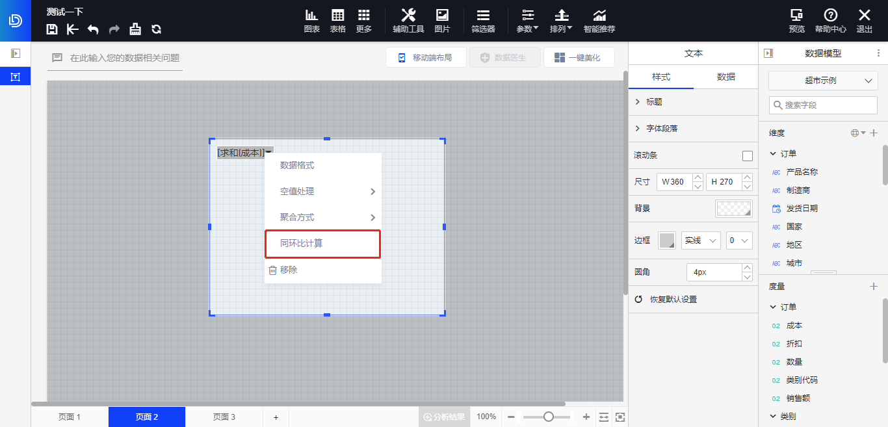Click the 搜索字段 search field
The image size is (888, 427).
(x=823, y=105)
